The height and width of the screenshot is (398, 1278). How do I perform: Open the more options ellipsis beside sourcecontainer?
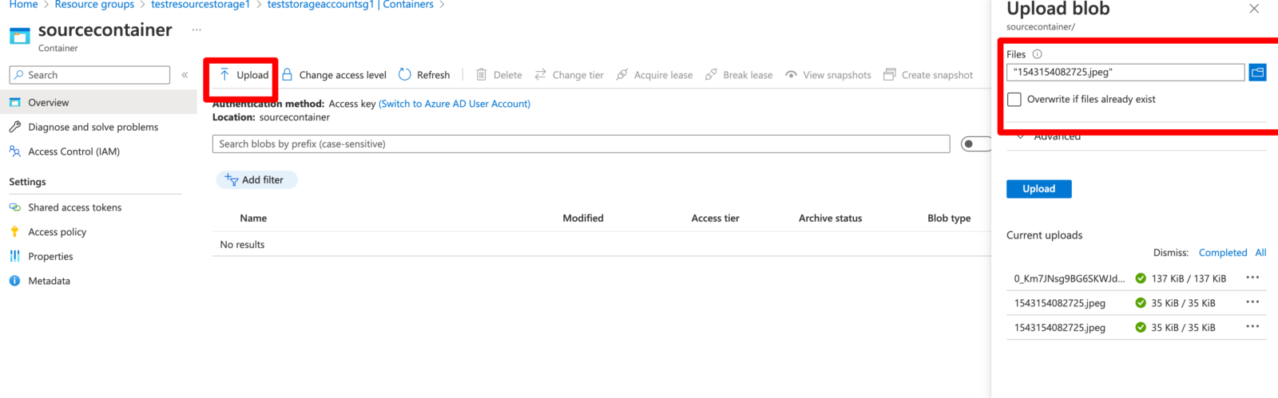(196, 30)
